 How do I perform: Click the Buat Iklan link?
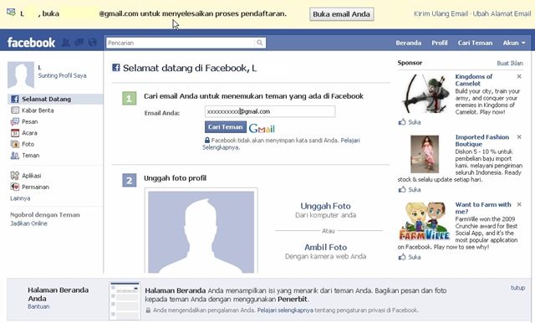(x=510, y=63)
